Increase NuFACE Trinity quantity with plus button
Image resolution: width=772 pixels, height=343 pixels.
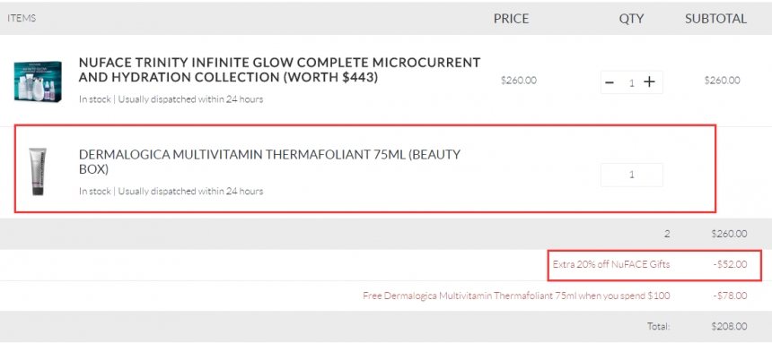pos(650,82)
